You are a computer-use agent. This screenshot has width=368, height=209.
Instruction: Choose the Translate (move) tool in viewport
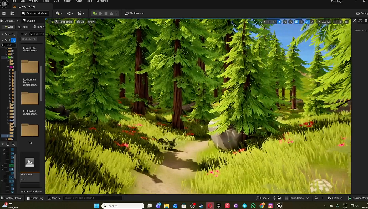coord(269,22)
